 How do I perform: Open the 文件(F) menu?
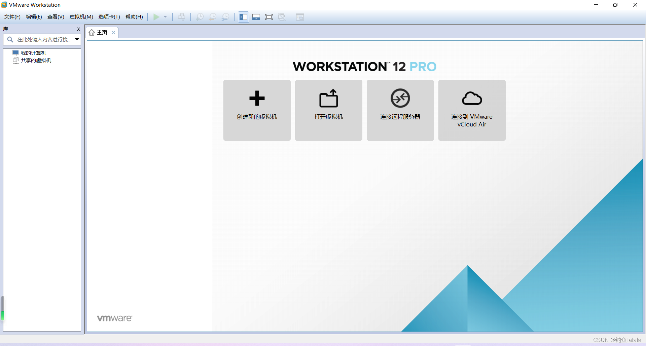point(12,17)
